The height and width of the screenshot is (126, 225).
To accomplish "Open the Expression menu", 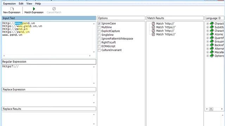I will point(9,3).
